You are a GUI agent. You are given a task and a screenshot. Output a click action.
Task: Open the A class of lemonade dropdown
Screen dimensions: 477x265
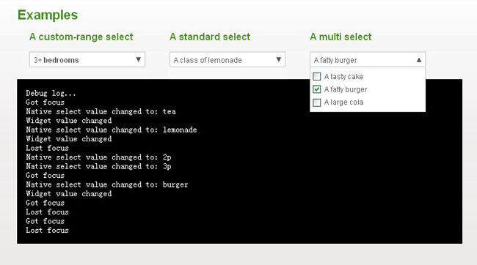click(x=227, y=59)
